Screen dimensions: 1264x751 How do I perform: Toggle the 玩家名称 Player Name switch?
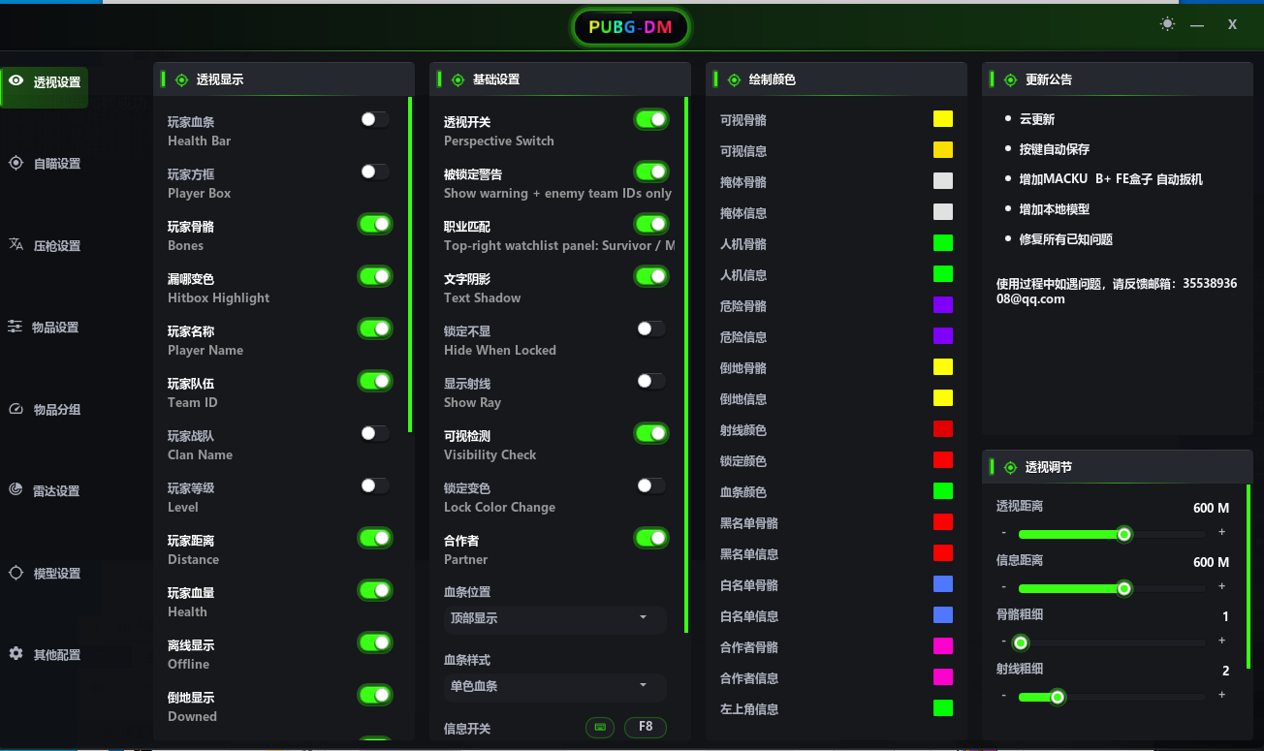coord(375,329)
